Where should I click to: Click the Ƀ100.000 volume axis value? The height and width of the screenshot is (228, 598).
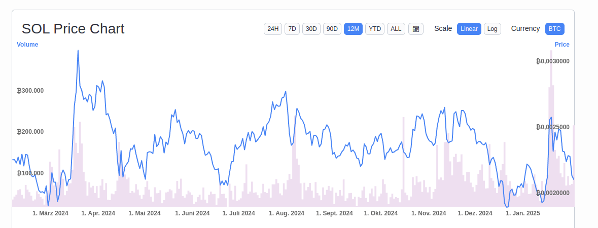point(30,173)
